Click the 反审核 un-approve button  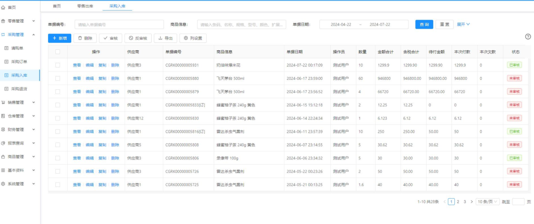point(137,38)
